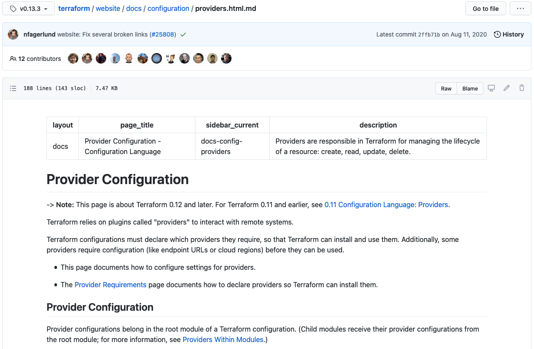View commit History
The image size is (534, 349).
tap(509, 34)
